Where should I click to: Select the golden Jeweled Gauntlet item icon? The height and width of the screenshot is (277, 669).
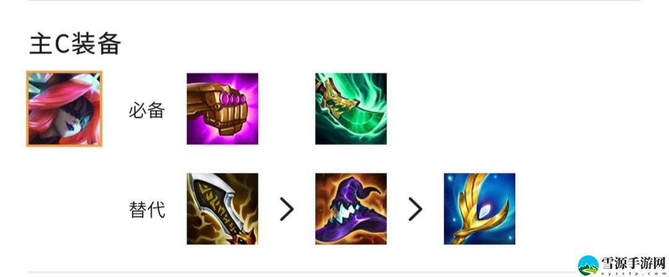222,109
